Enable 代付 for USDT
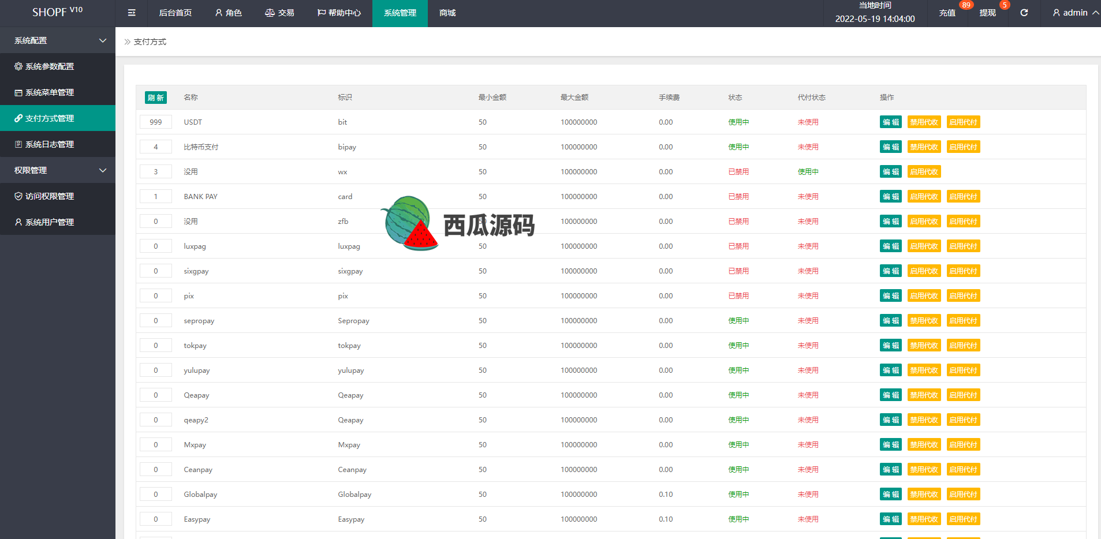This screenshot has width=1101, height=539. 964,122
